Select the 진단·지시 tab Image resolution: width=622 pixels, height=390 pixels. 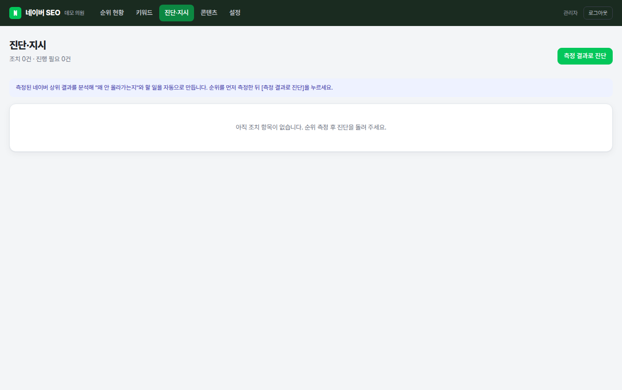pyautogui.click(x=176, y=13)
